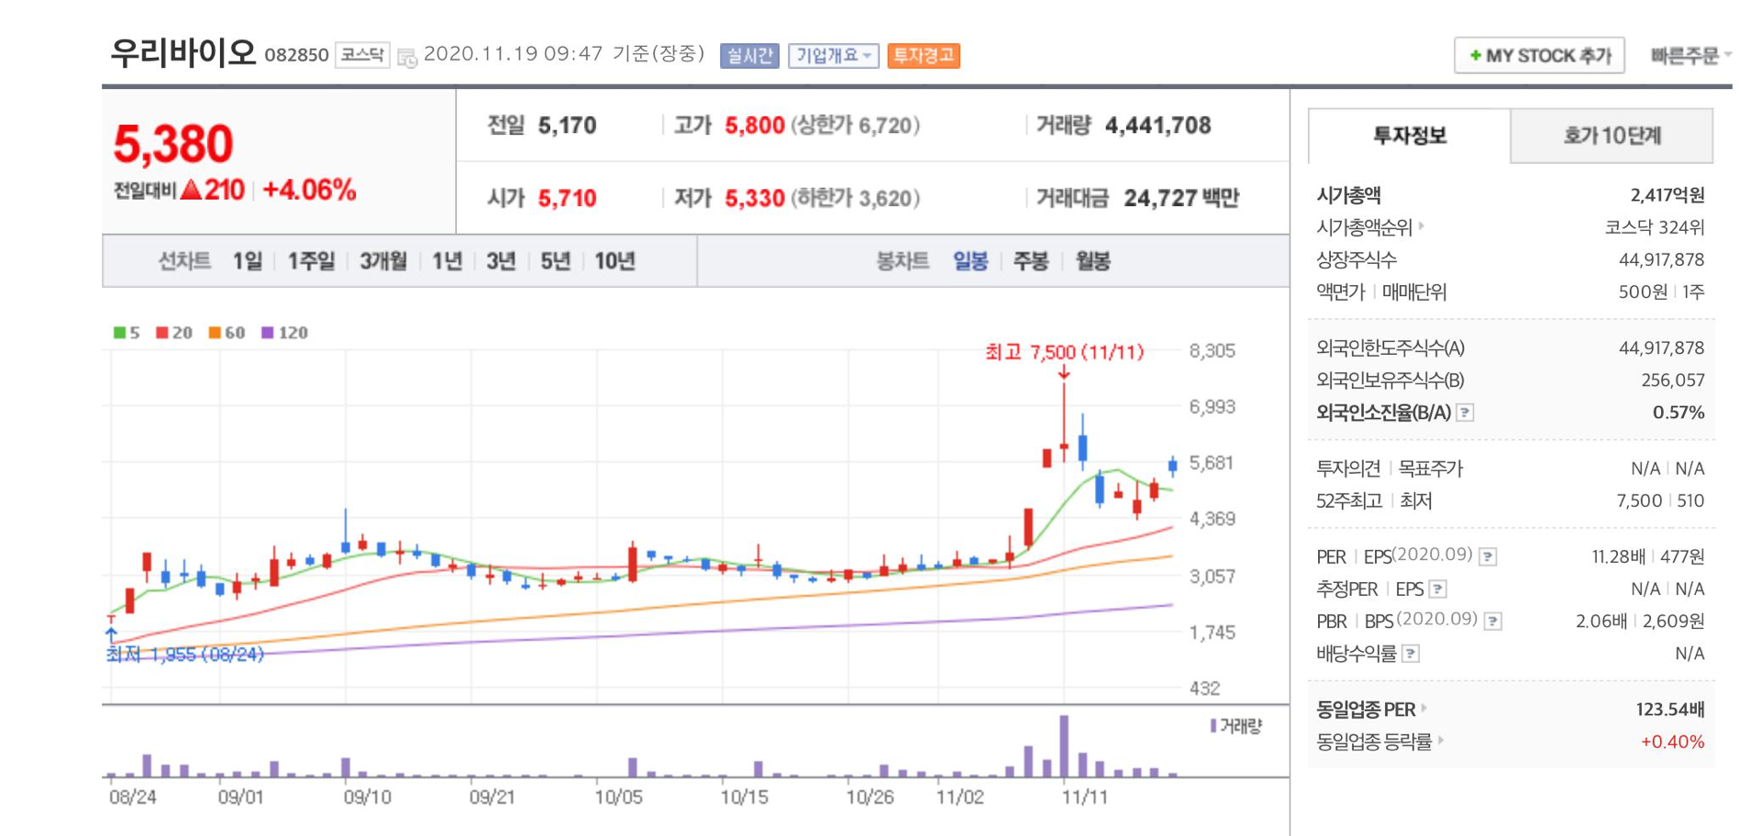
Task: Click the red up-triangle price change icon
Action: click(x=191, y=190)
